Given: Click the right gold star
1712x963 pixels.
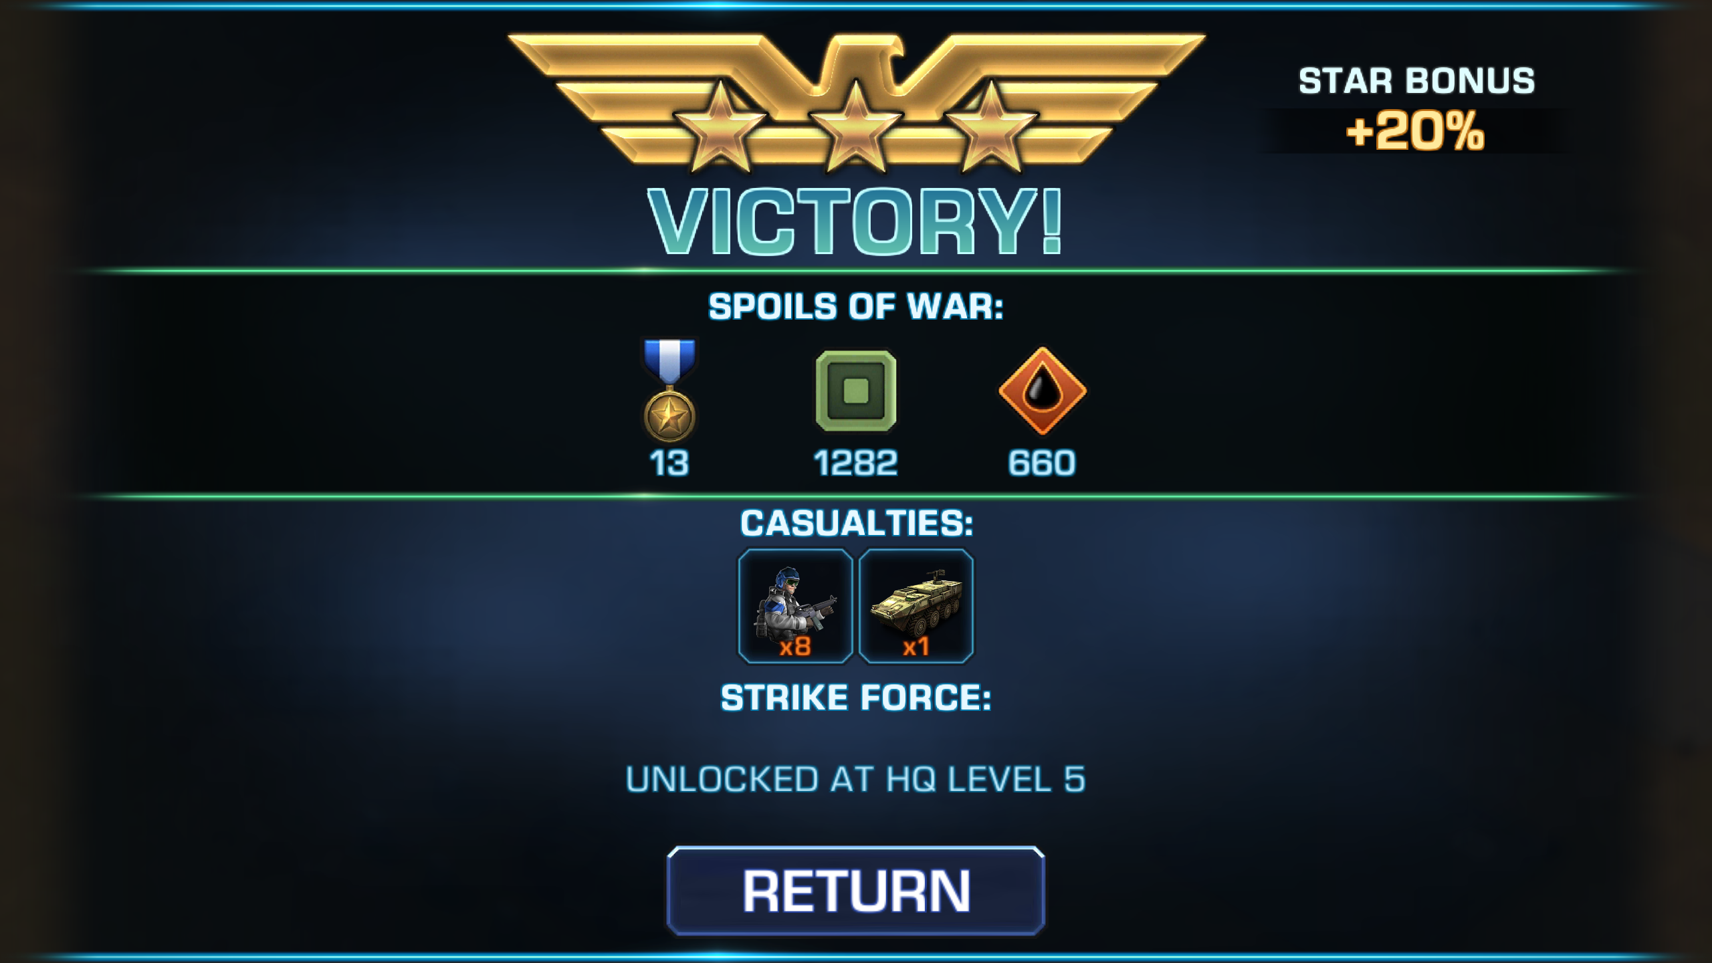Looking at the screenshot, I should coord(990,127).
